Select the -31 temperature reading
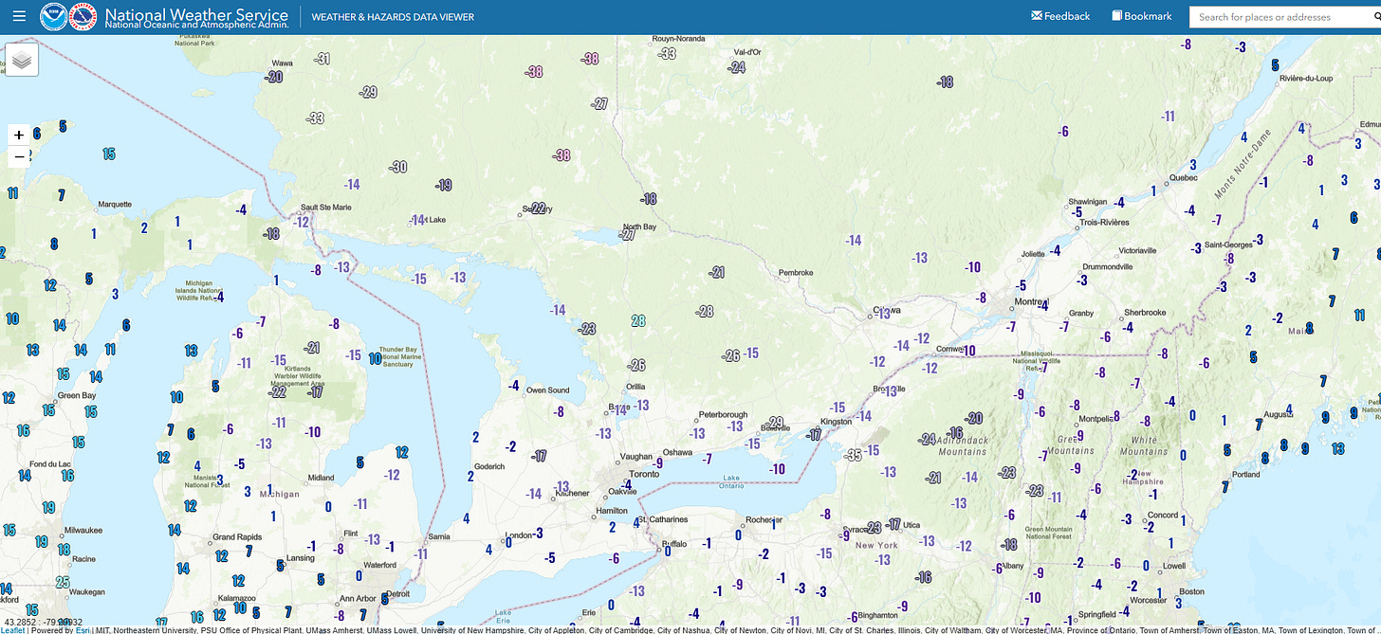Viewport: 1381px width, 634px height. click(x=322, y=59)
